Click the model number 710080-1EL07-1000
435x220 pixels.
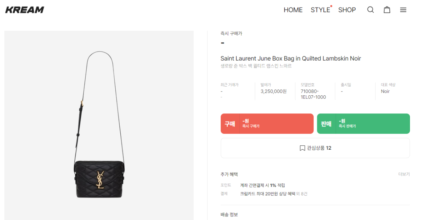click(x=313, y=94)
